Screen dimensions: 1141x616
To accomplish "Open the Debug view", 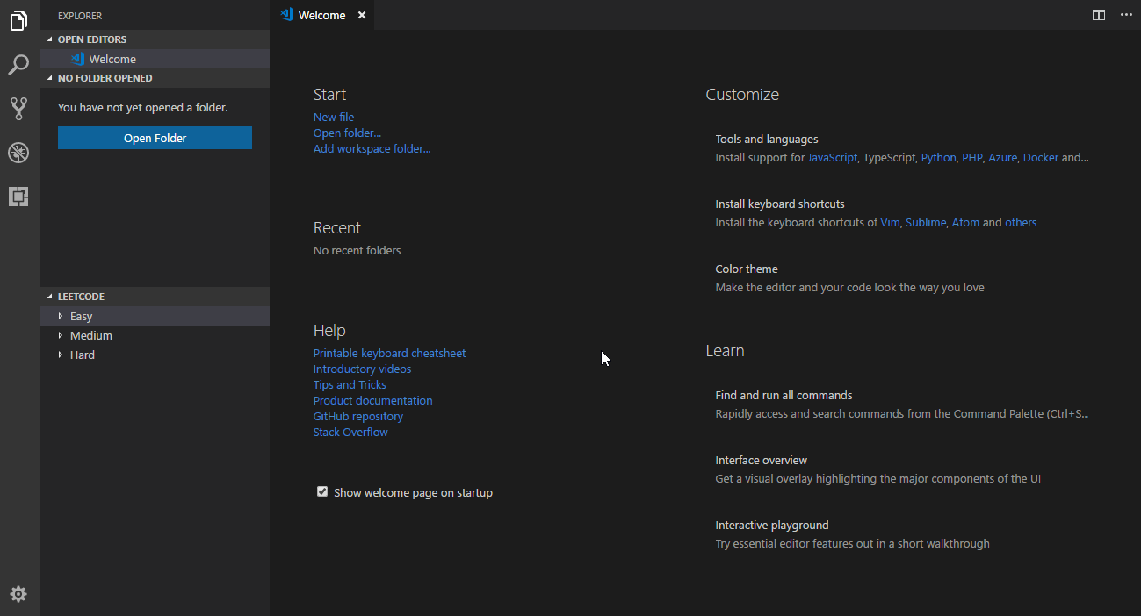I will [18, 153].
